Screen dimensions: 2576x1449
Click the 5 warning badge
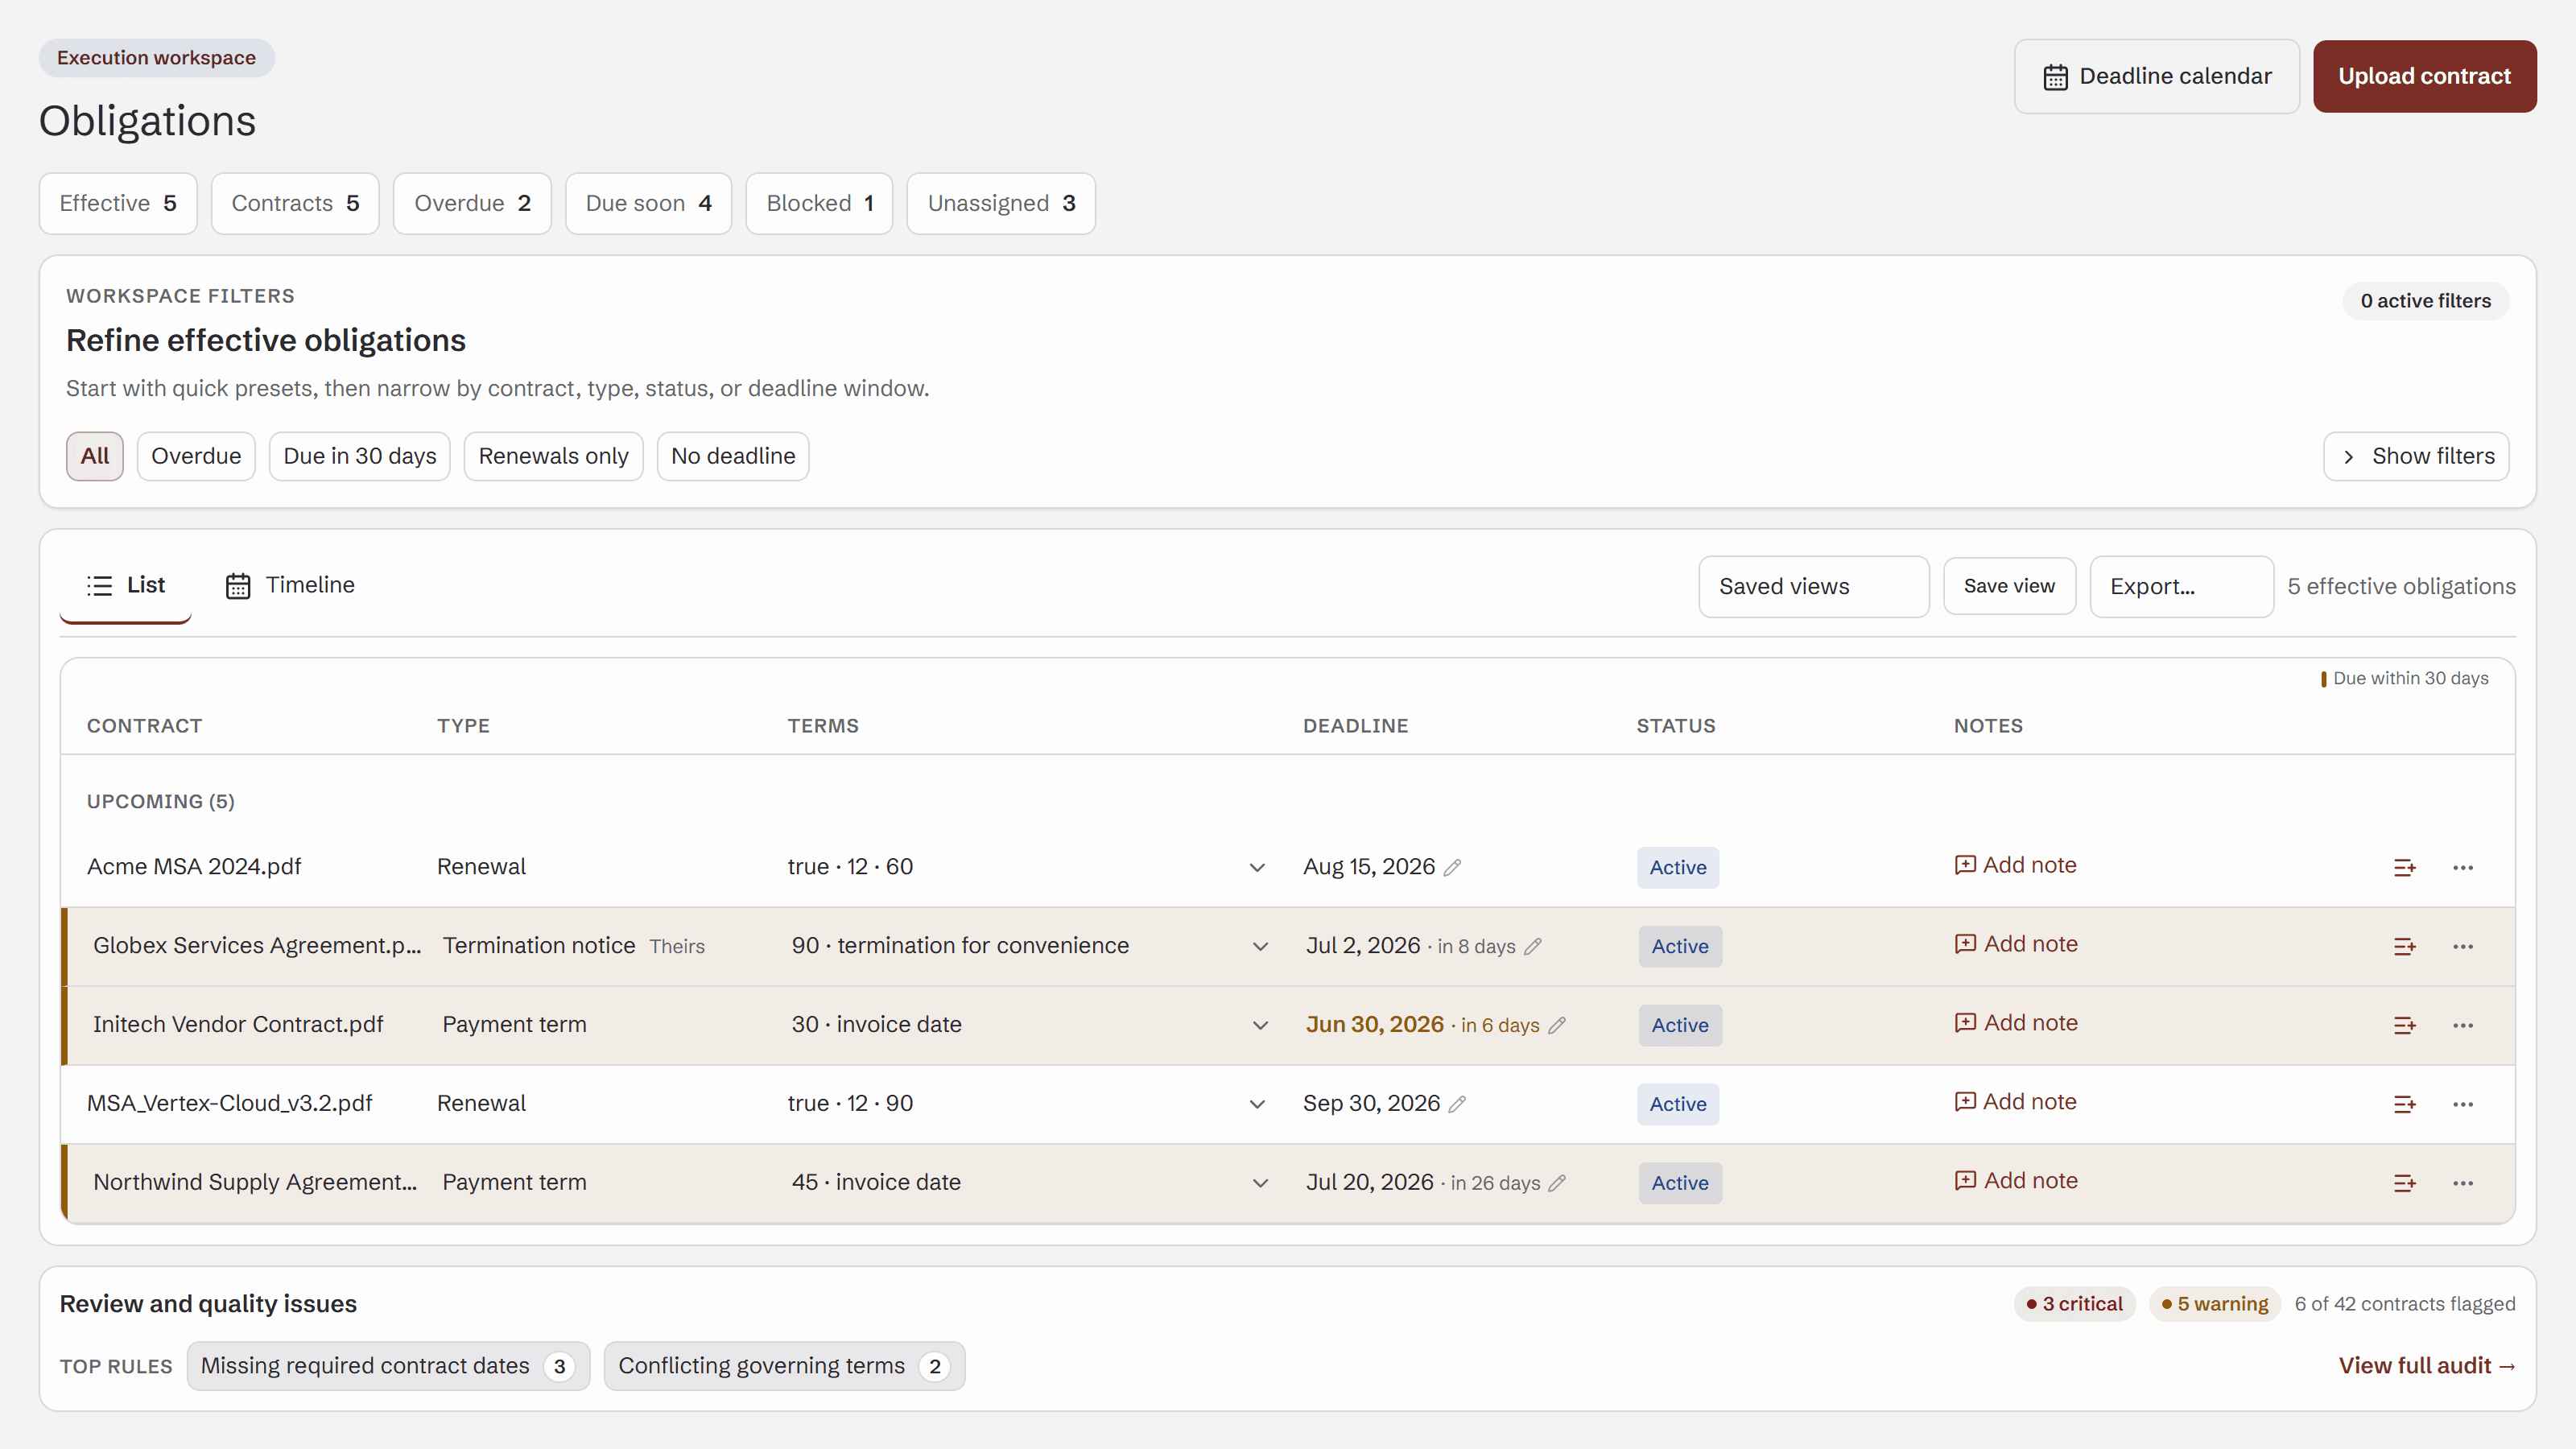tap(2215, 1304)
